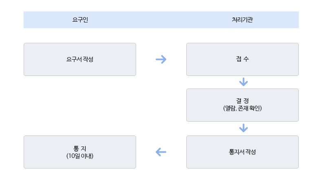
Task: Select the 결정 step box
Action: 243,105
